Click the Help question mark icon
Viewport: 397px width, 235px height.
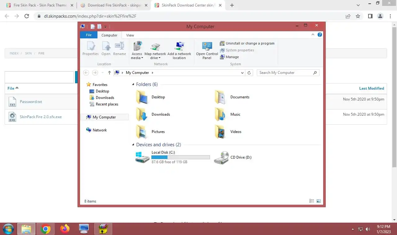click(x=320, y=35)
